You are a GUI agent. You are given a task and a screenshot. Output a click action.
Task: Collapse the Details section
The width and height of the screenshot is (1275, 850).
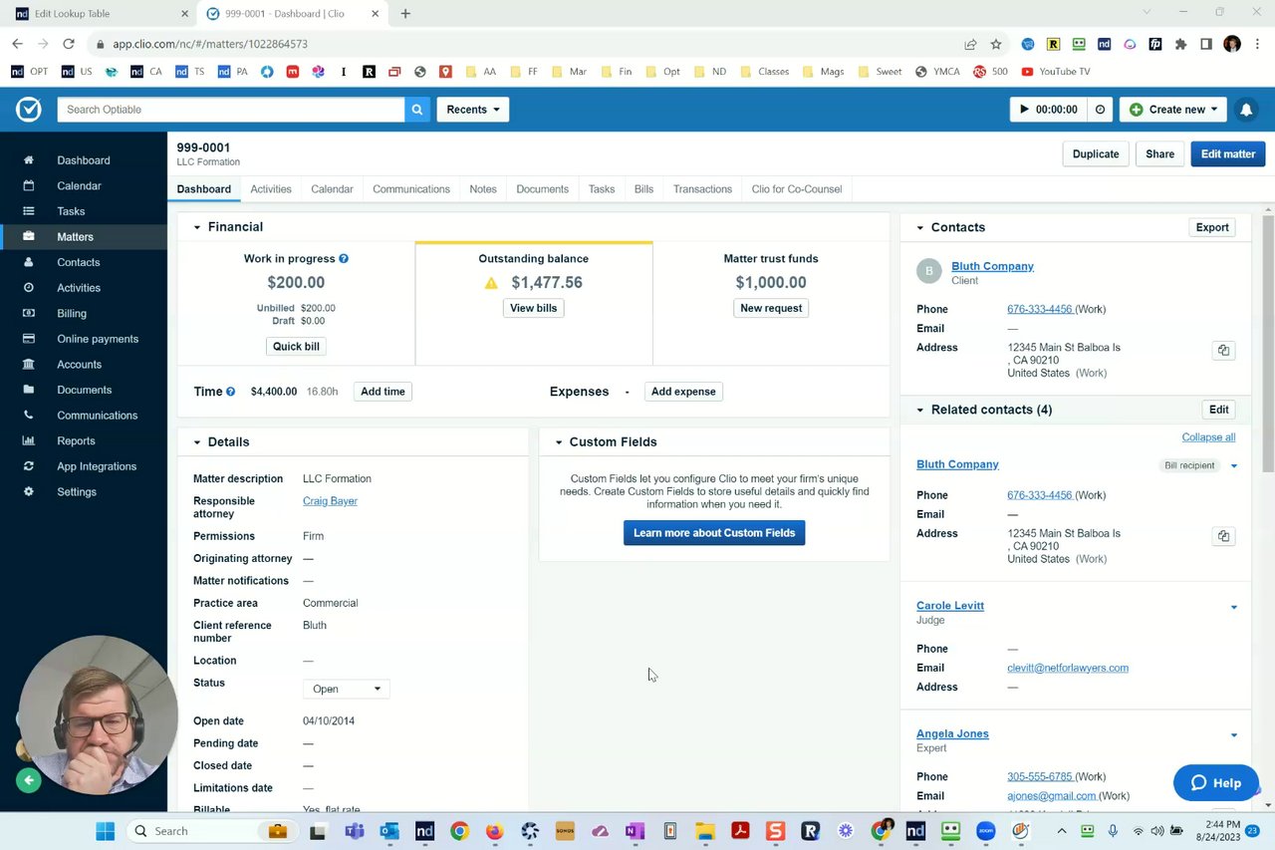pyautogui.click(x=197, y=442)
